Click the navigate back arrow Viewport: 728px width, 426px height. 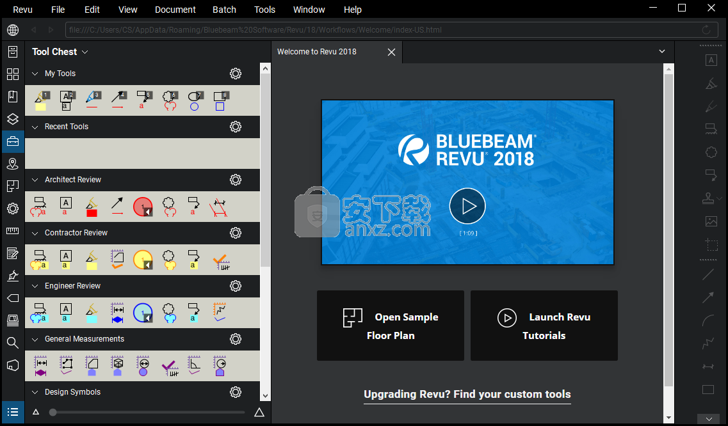[34, 29]
